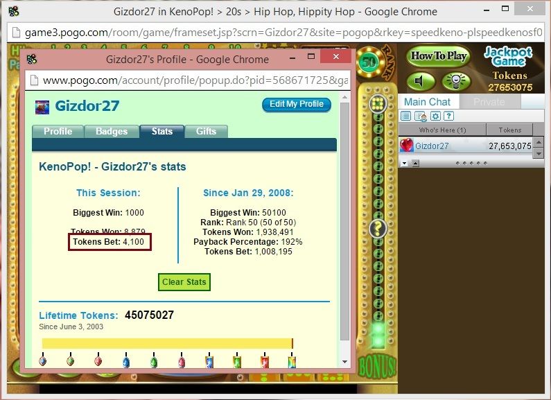Click small up-arrow below player list
This screenshot has width=551, height=400.
point(415,164)
